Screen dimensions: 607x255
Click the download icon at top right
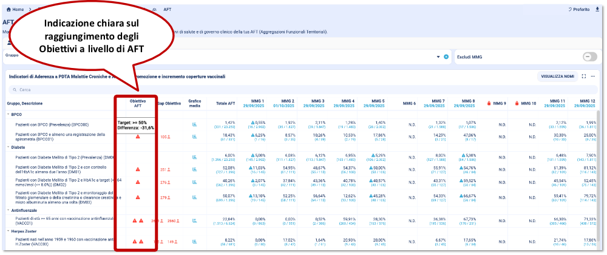click(599, 10)
